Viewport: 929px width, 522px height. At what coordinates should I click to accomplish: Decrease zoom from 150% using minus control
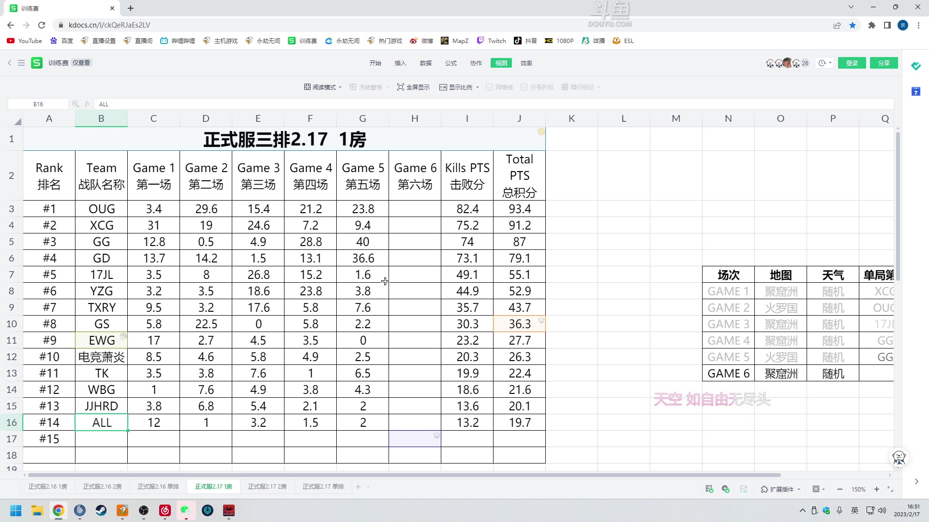tap(839, 489)
